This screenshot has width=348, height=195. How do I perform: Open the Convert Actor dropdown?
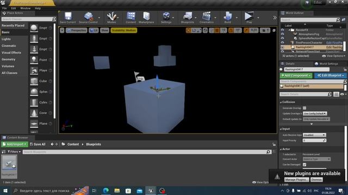pyautogui.click(x=316, y=159)
